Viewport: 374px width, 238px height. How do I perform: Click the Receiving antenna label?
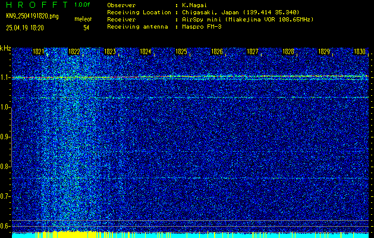click(x=137, y=27)
